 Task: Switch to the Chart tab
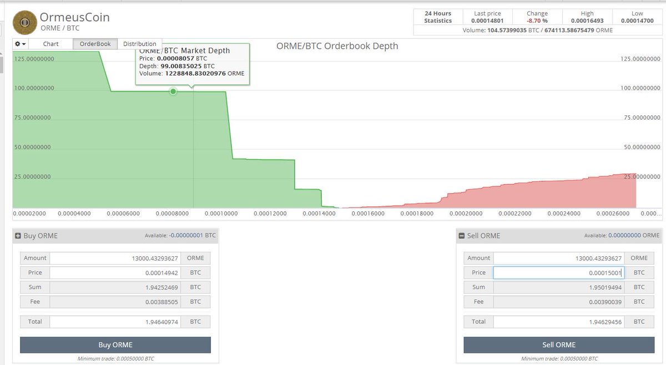[x=51, y=44]
